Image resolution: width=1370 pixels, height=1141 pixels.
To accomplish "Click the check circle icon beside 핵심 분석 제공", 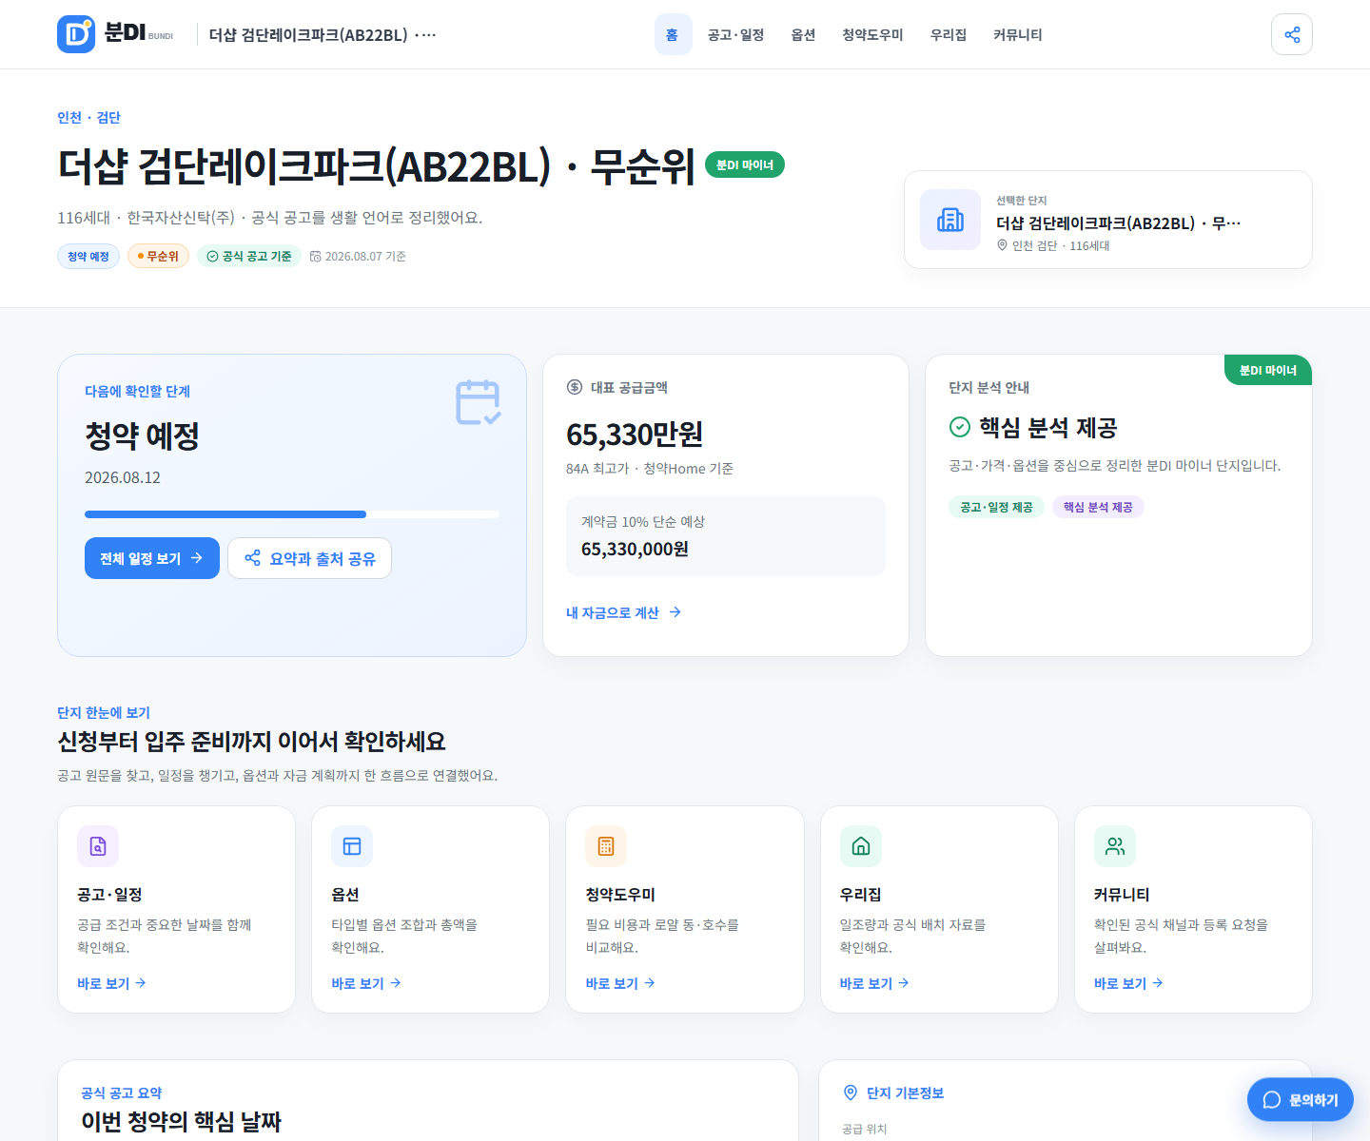I will [x=960, y=427].
